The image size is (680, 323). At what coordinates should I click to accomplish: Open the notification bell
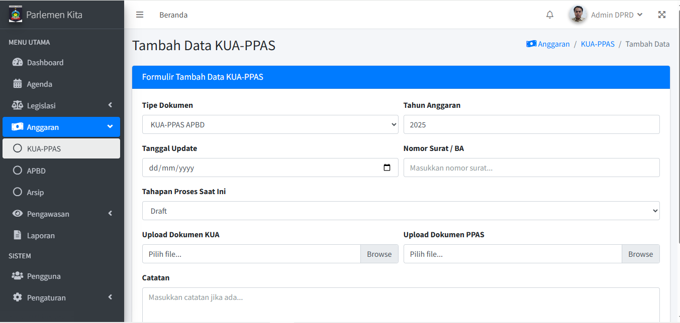click(x=550, y=15)
